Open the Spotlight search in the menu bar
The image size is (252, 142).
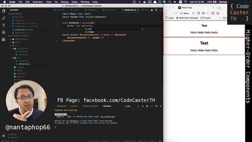click(x=170, y=2)
